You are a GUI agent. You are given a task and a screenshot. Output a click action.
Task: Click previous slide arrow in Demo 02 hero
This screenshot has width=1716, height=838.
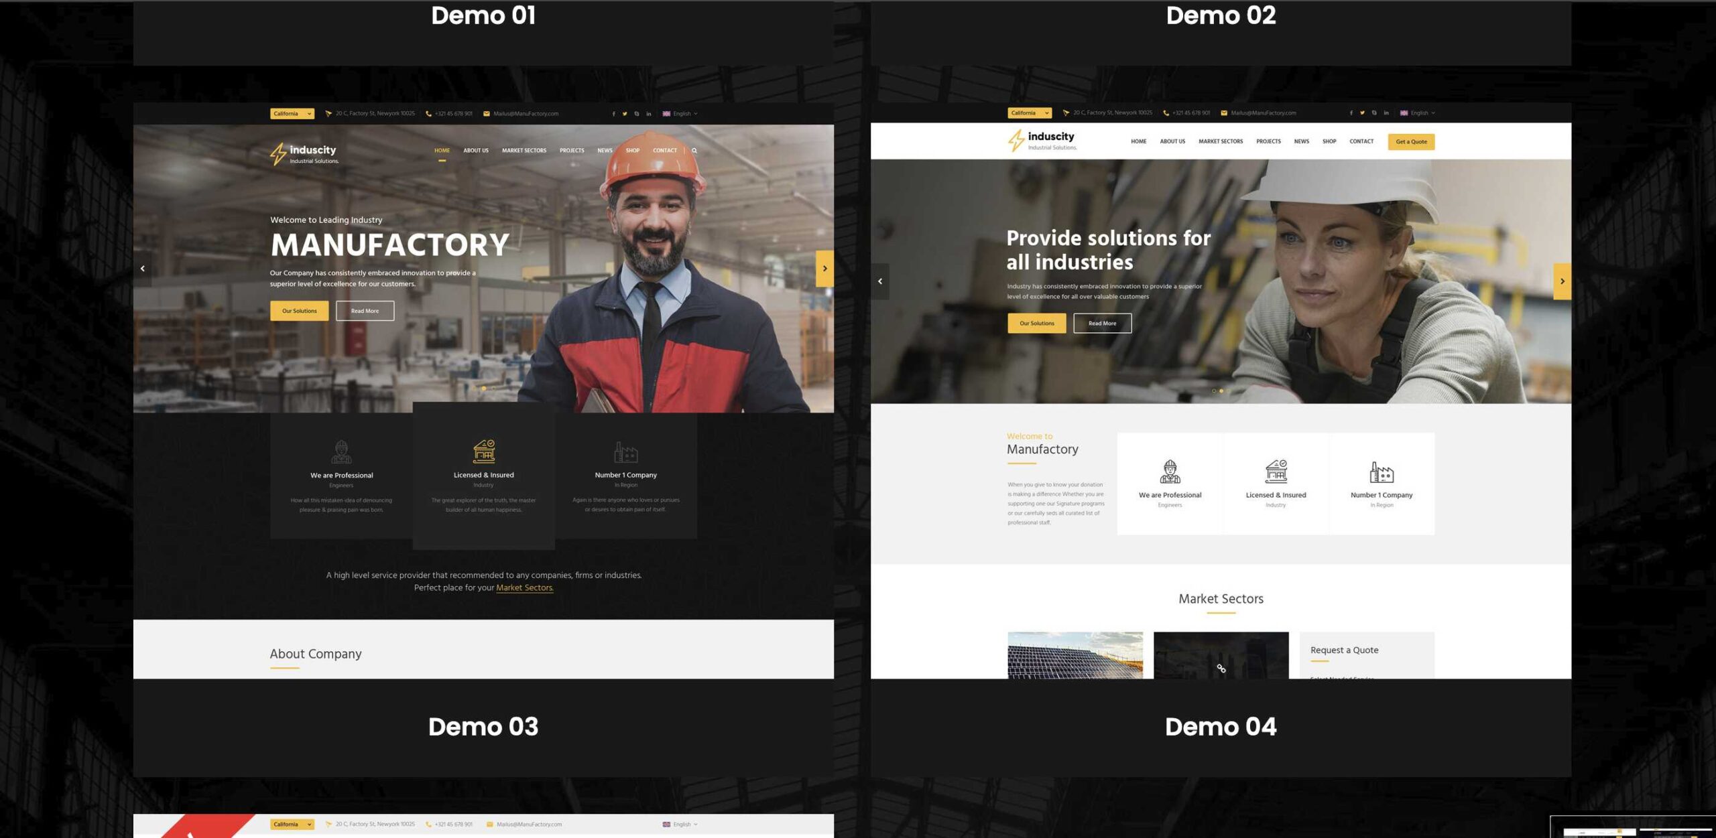coord(880,281)
